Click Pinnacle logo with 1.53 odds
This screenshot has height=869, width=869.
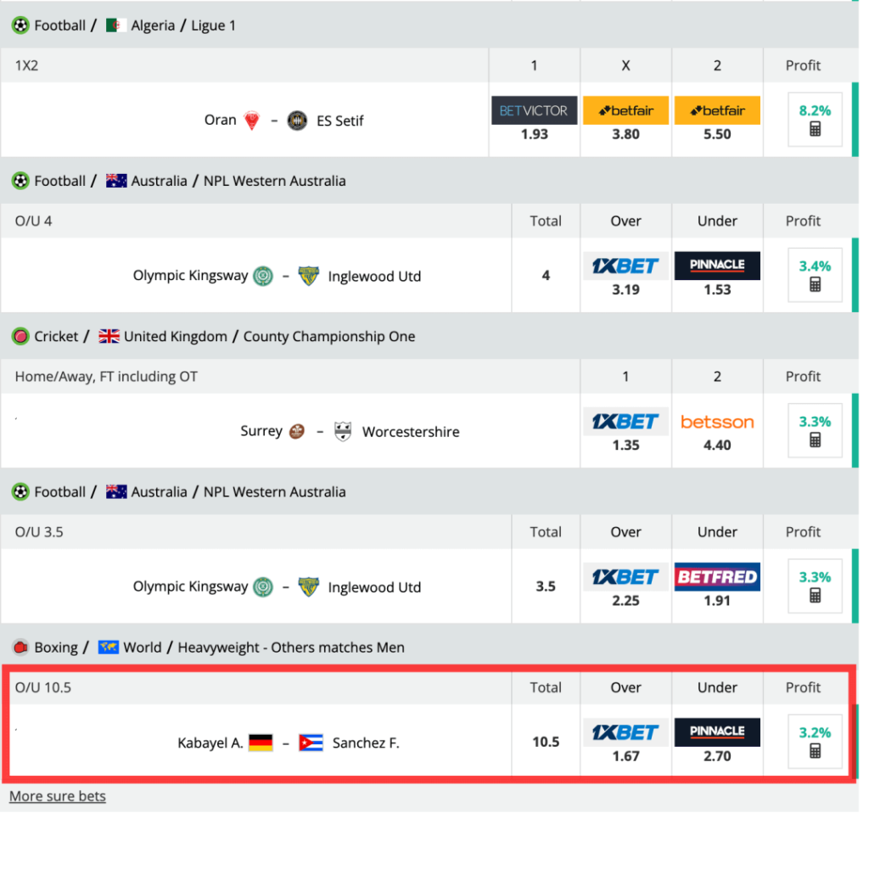[717, 266]
